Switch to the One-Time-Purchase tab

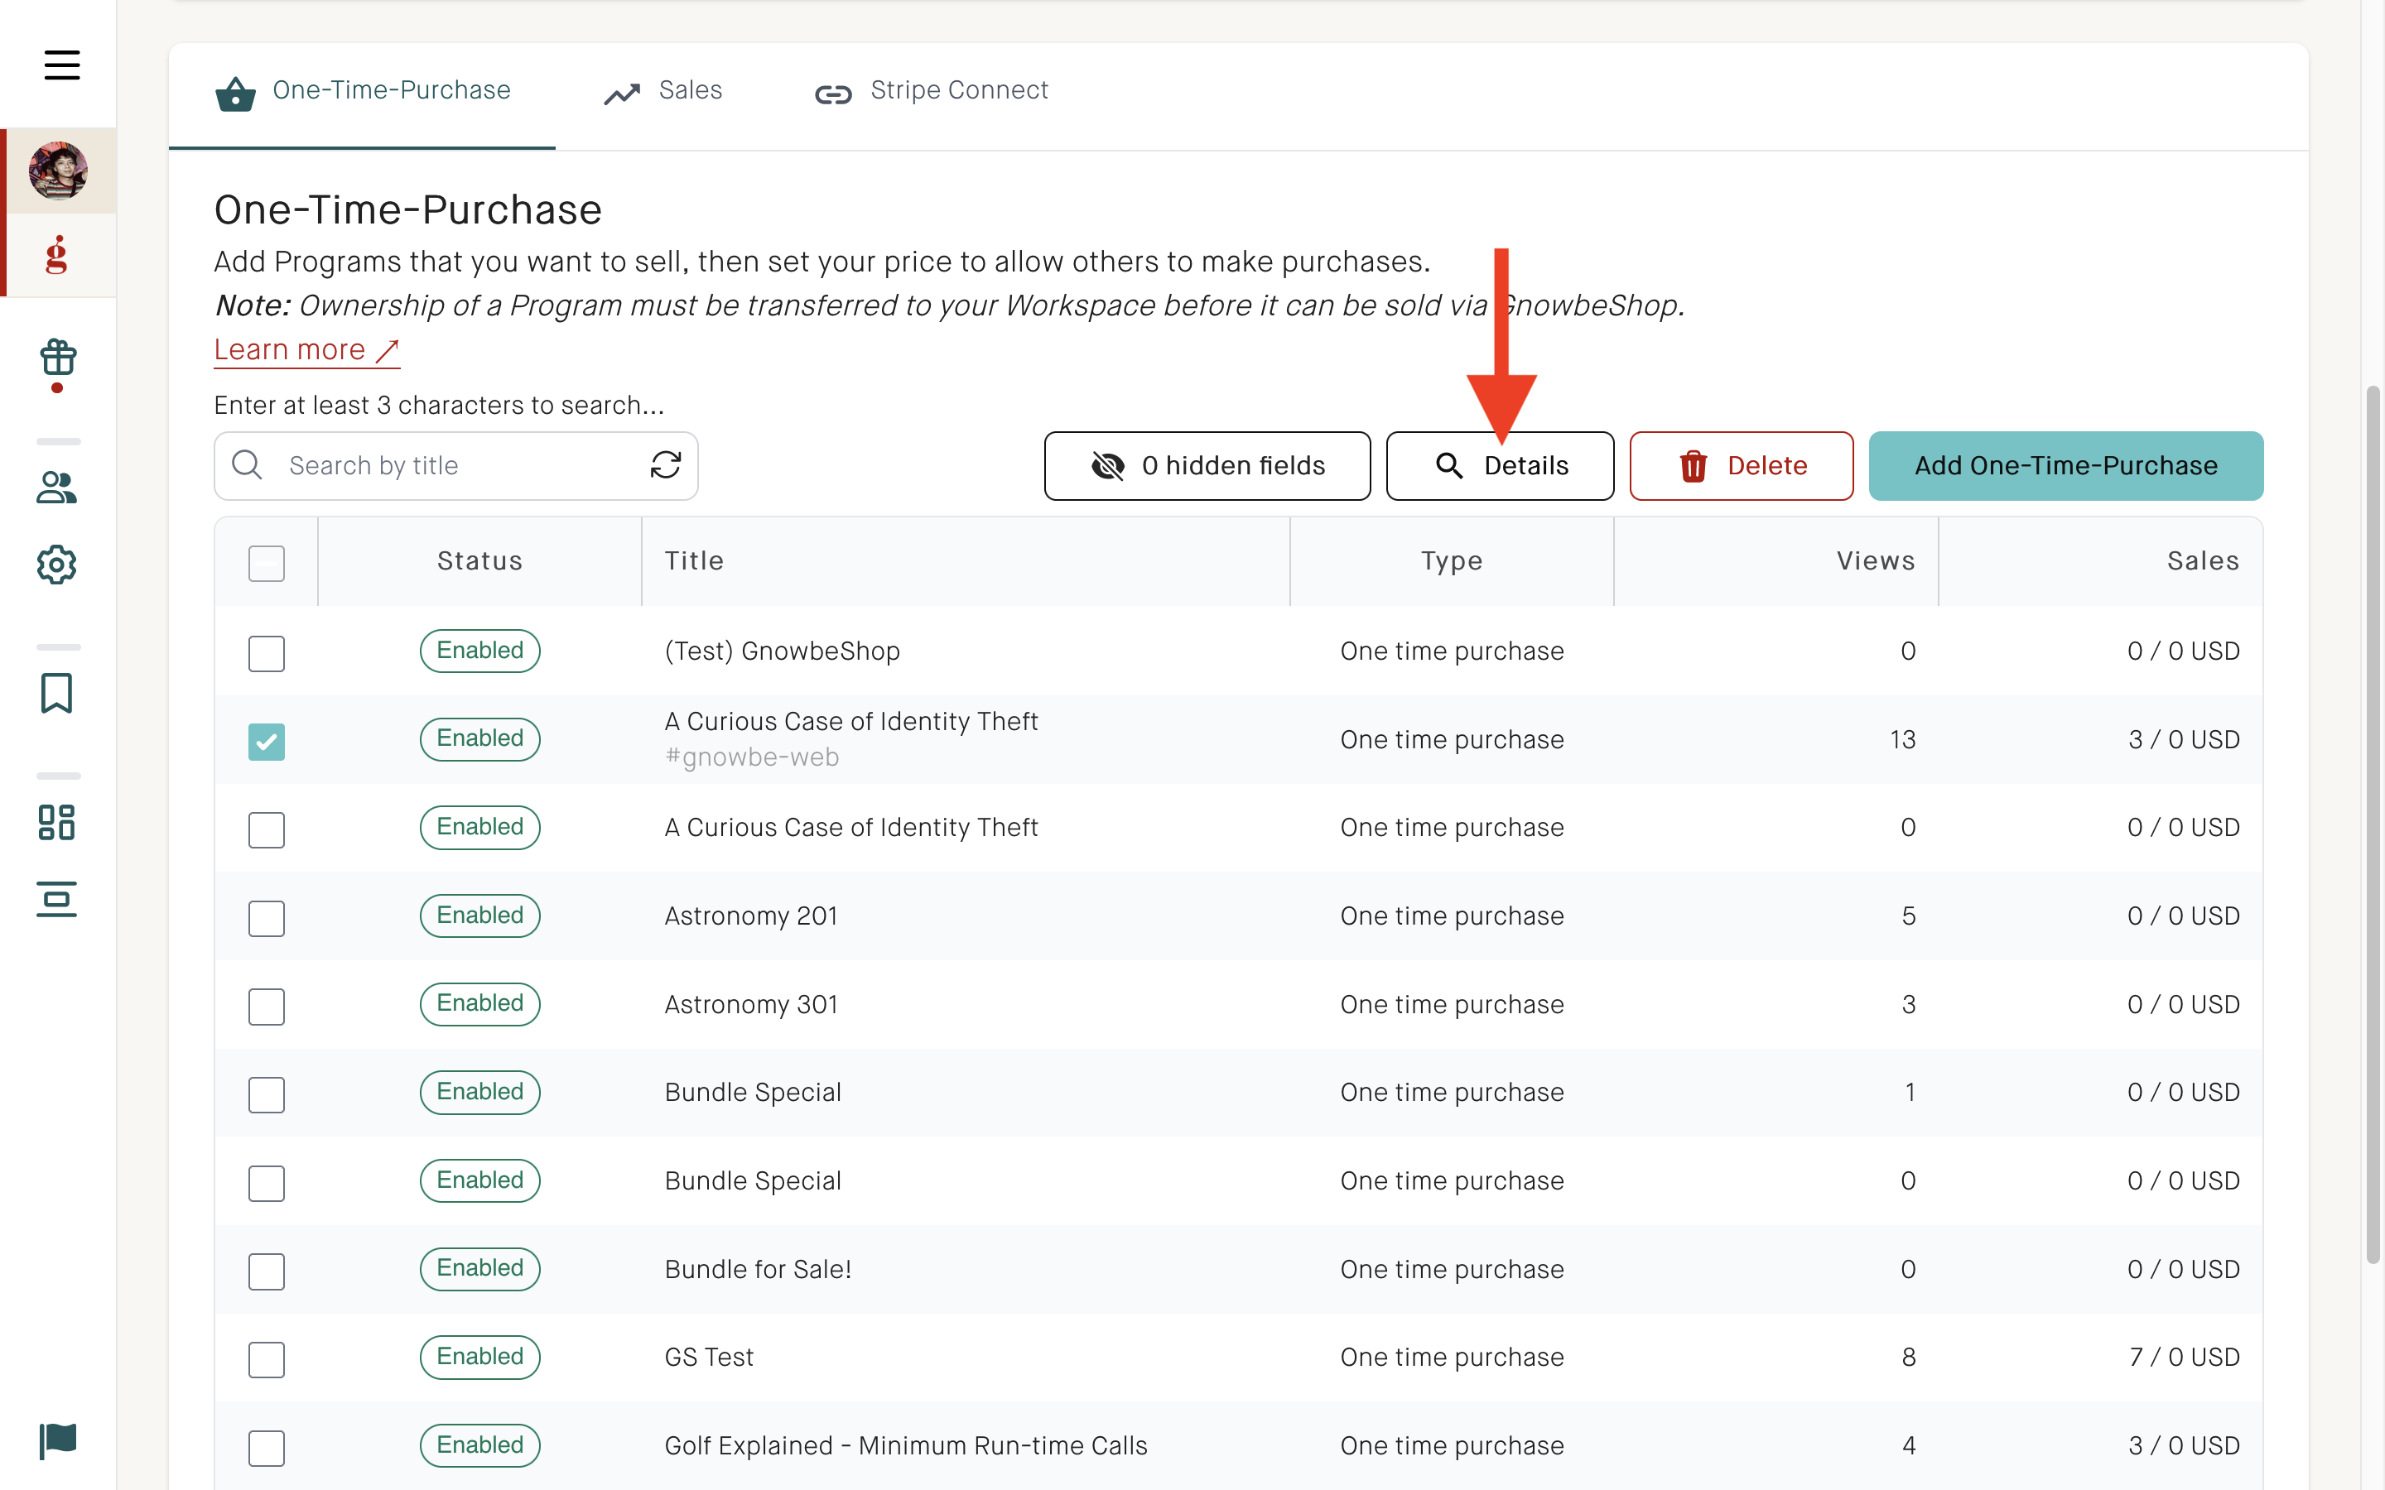pyautogui.click(x=363, y=91)
